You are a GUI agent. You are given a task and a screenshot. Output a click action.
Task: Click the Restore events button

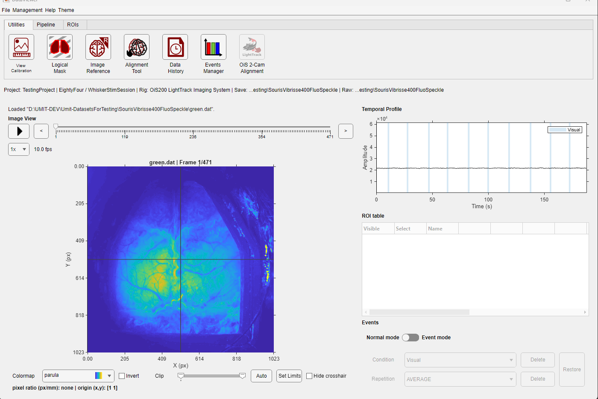pos(572,370)
